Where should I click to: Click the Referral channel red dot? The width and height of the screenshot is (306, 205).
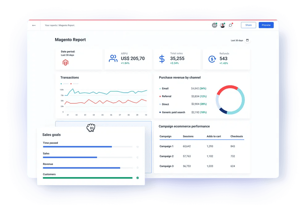(x=160, y=96)
